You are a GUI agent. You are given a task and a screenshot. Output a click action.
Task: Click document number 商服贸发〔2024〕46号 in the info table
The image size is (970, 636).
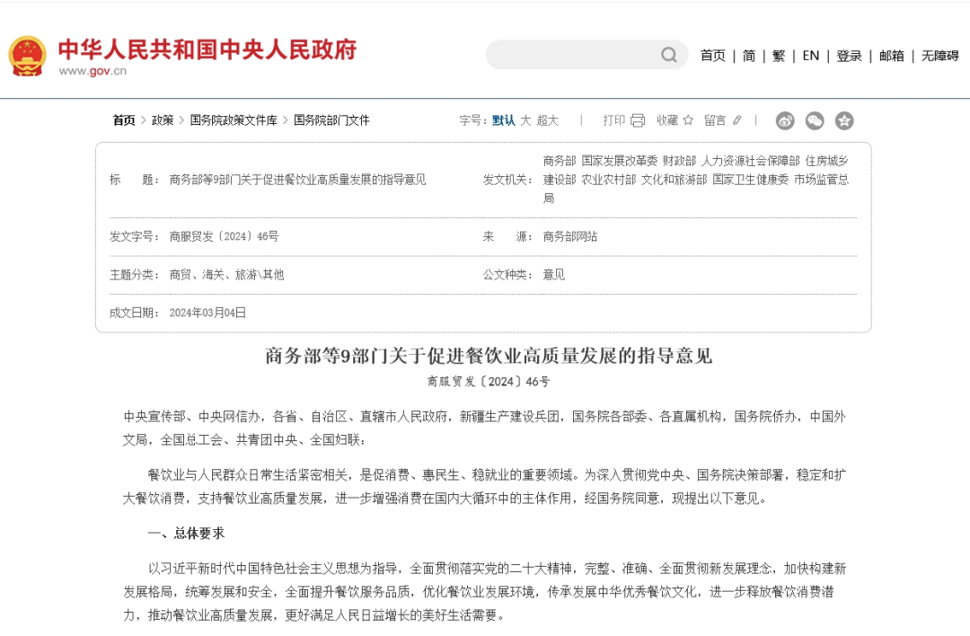pos(224,236)
